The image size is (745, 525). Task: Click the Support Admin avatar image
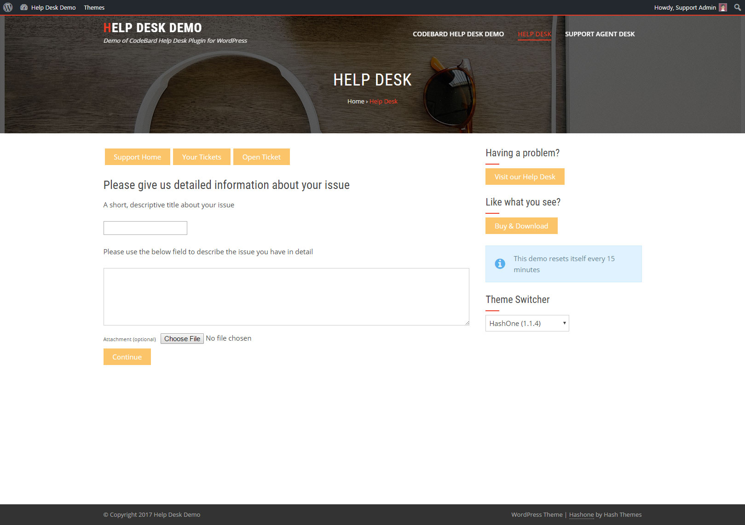click(723, 7)
